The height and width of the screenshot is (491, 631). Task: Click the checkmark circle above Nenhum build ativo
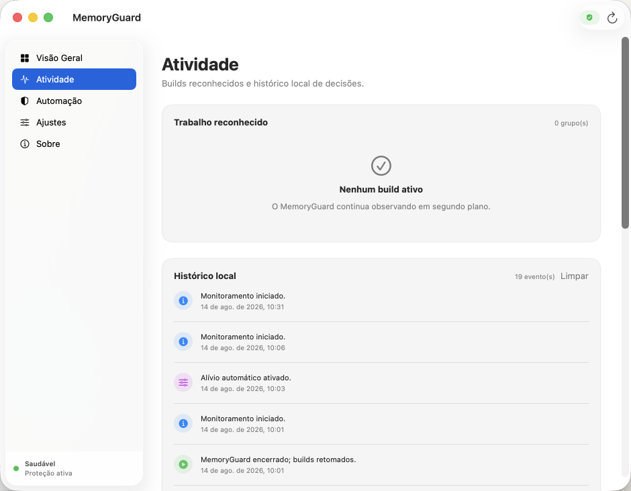click(381, 166)
